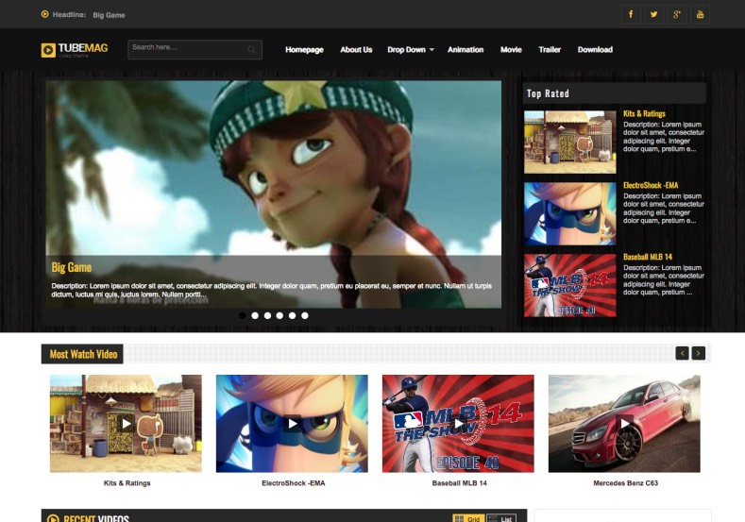Play the Kits & Ratings video thumbnail
The image size is (745, 522).
coord(126,423)
